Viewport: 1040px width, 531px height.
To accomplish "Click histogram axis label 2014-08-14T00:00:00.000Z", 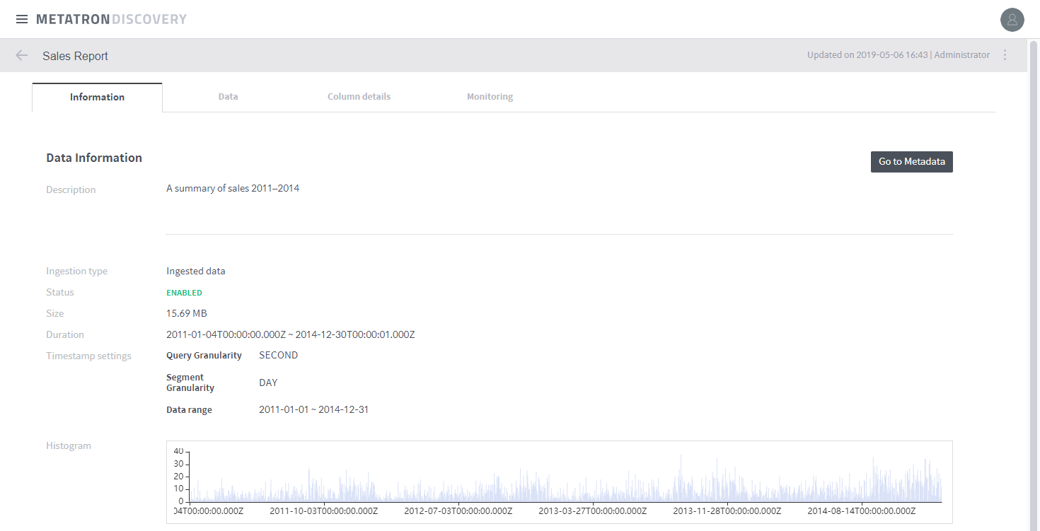I will [x=861, y=511].
